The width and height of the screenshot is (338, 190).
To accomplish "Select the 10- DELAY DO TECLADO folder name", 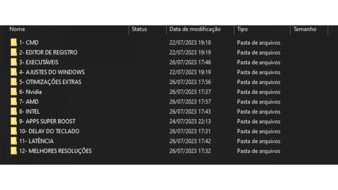I will click(49, 131).
